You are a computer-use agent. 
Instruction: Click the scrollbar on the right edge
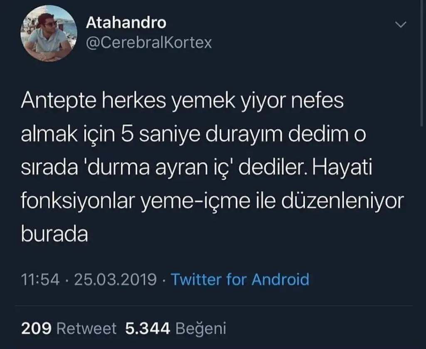pyautogui.click(x=421, y=62)
